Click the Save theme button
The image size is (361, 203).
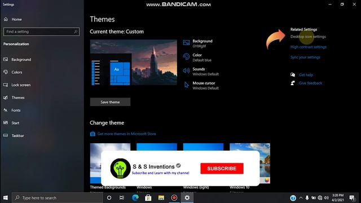coord(110,102)
